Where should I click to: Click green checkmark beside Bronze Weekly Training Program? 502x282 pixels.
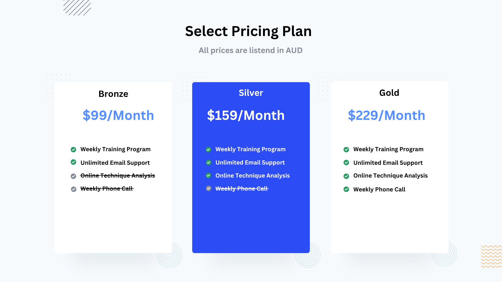(73, 150)
